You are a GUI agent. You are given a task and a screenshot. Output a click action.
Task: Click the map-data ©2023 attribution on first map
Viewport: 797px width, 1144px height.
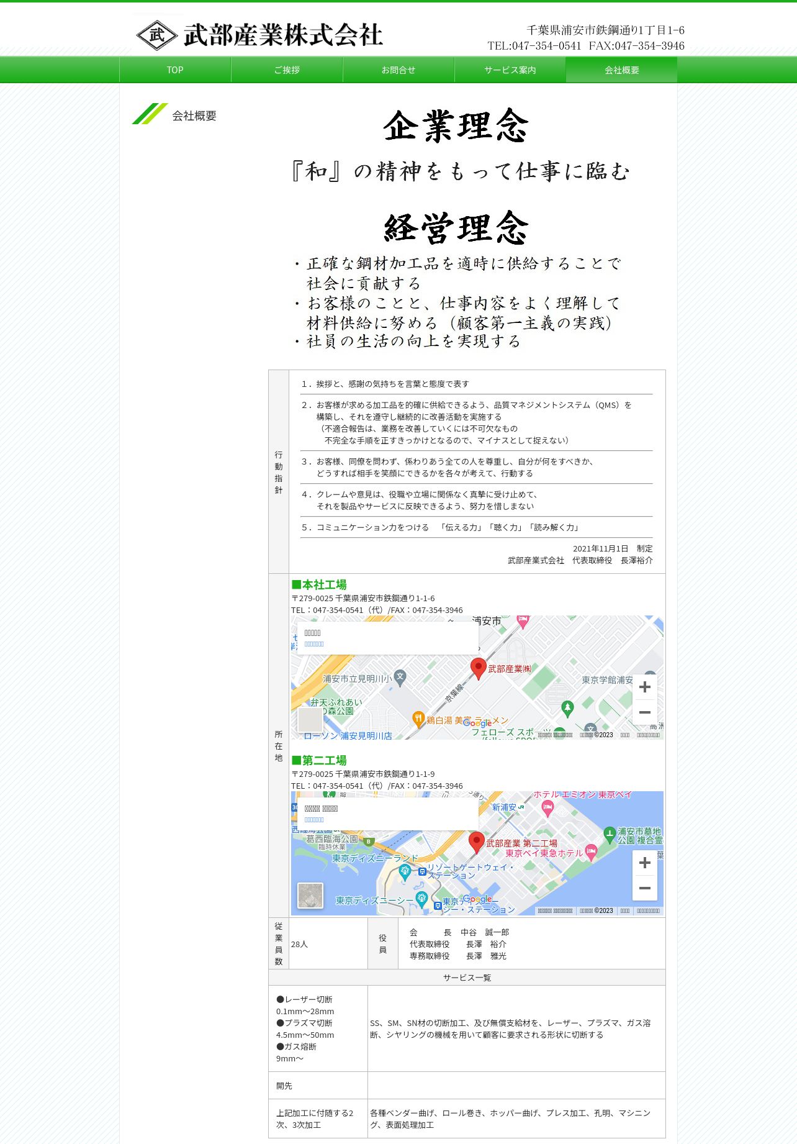pyautogui.click(x=597, y=735)
